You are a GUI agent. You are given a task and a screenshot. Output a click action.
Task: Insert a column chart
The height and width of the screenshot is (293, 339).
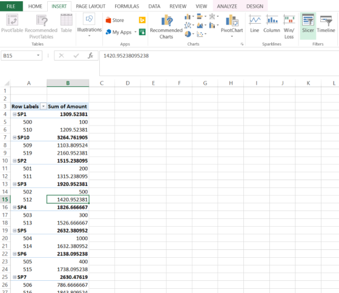click(189, 16)
